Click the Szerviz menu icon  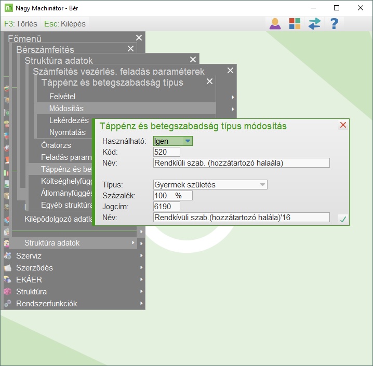tap(7, 256)
